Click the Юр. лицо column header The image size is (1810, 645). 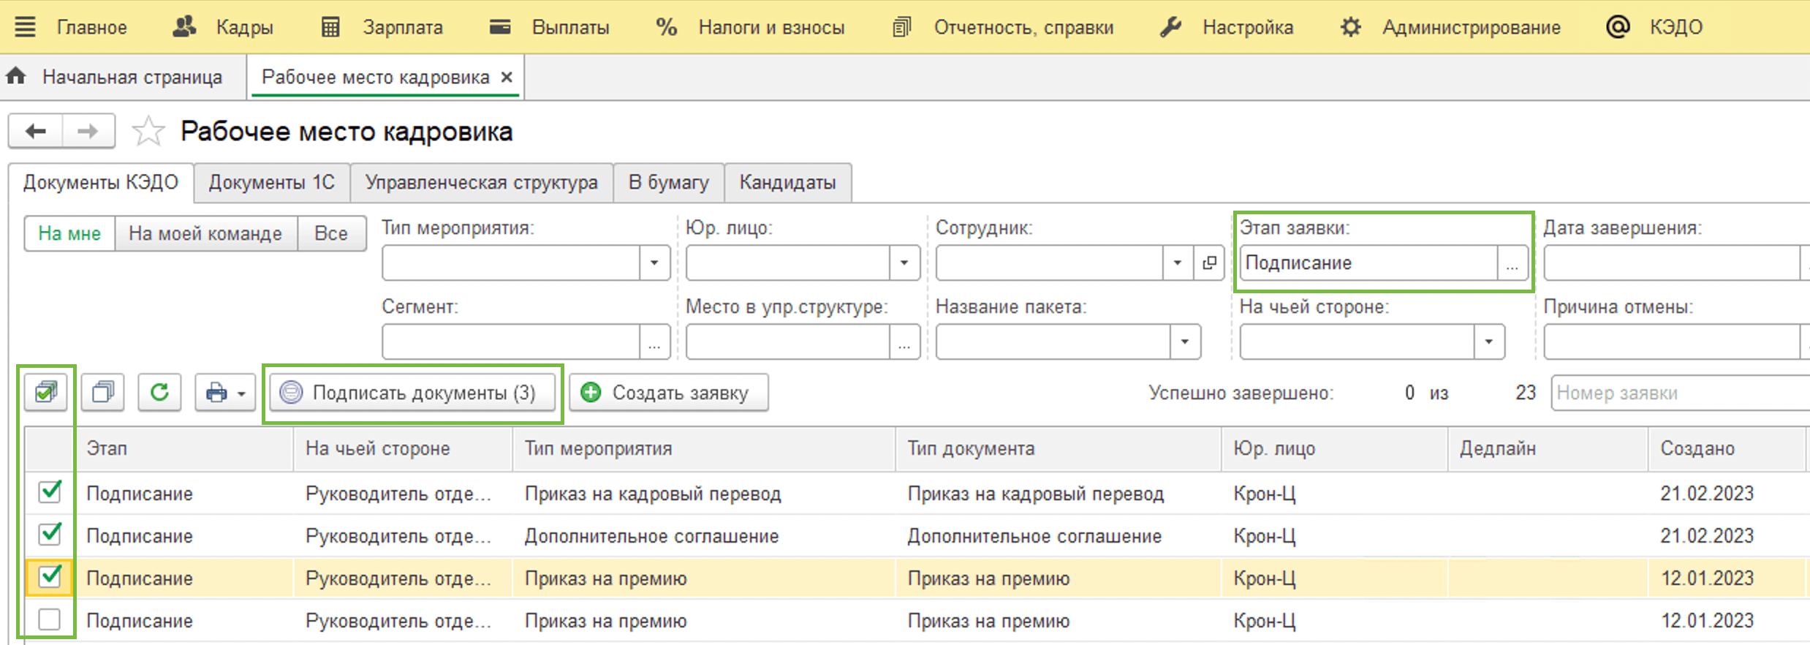pyautogui.click(x=1335, y=448)
